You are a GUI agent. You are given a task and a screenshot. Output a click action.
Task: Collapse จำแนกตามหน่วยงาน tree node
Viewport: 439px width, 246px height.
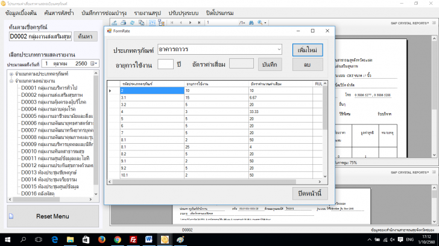click(x=11, y=81)
